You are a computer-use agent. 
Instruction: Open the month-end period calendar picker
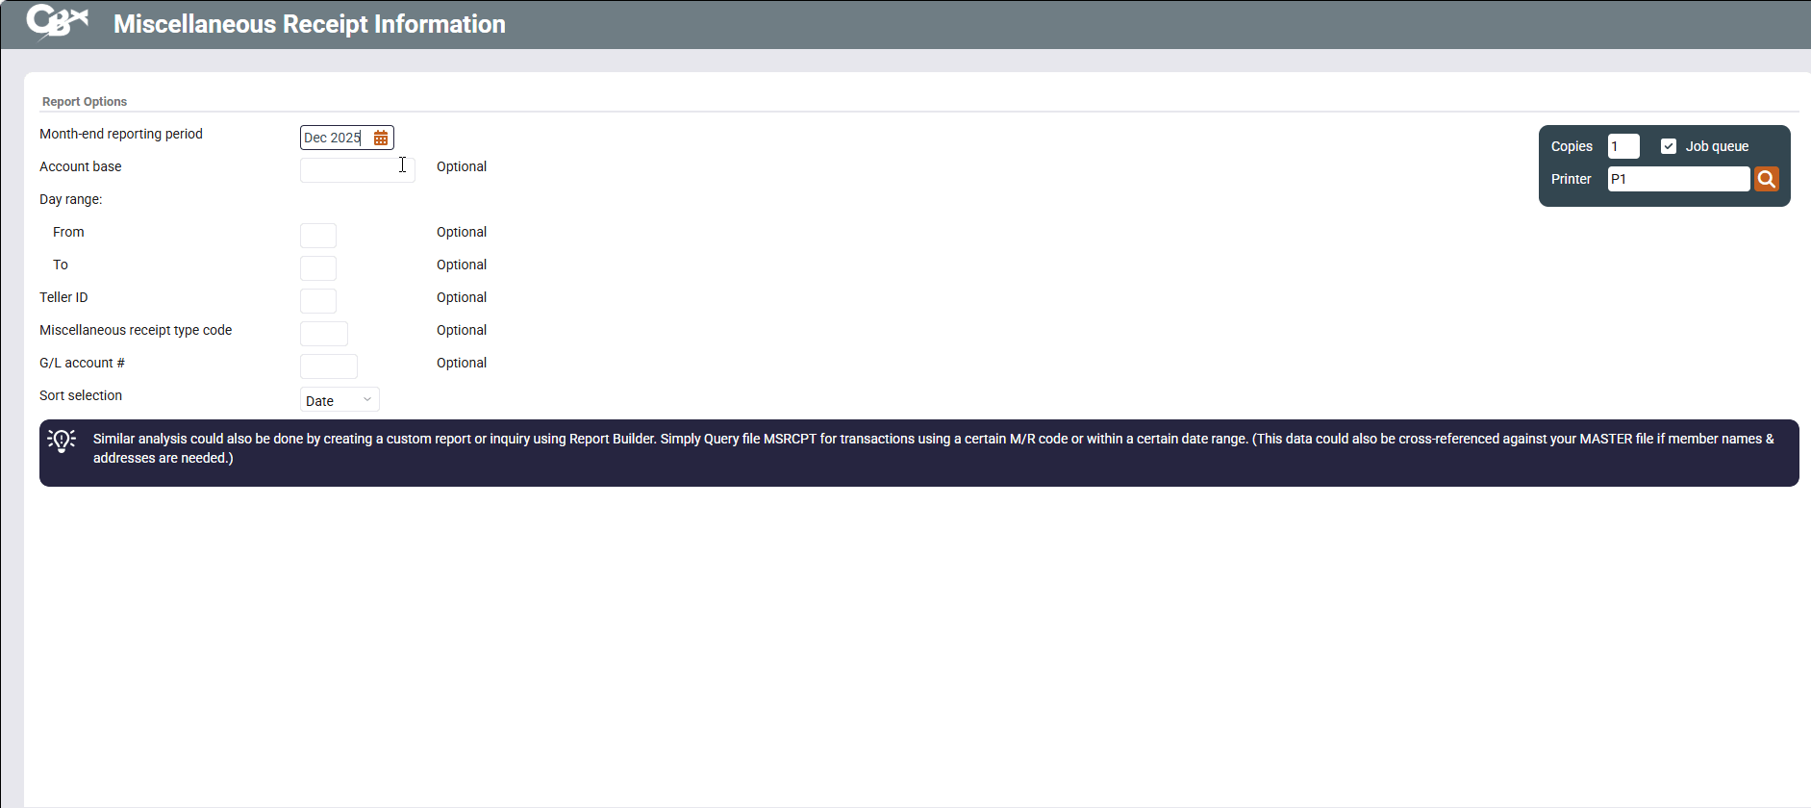(x=381, y=139)
